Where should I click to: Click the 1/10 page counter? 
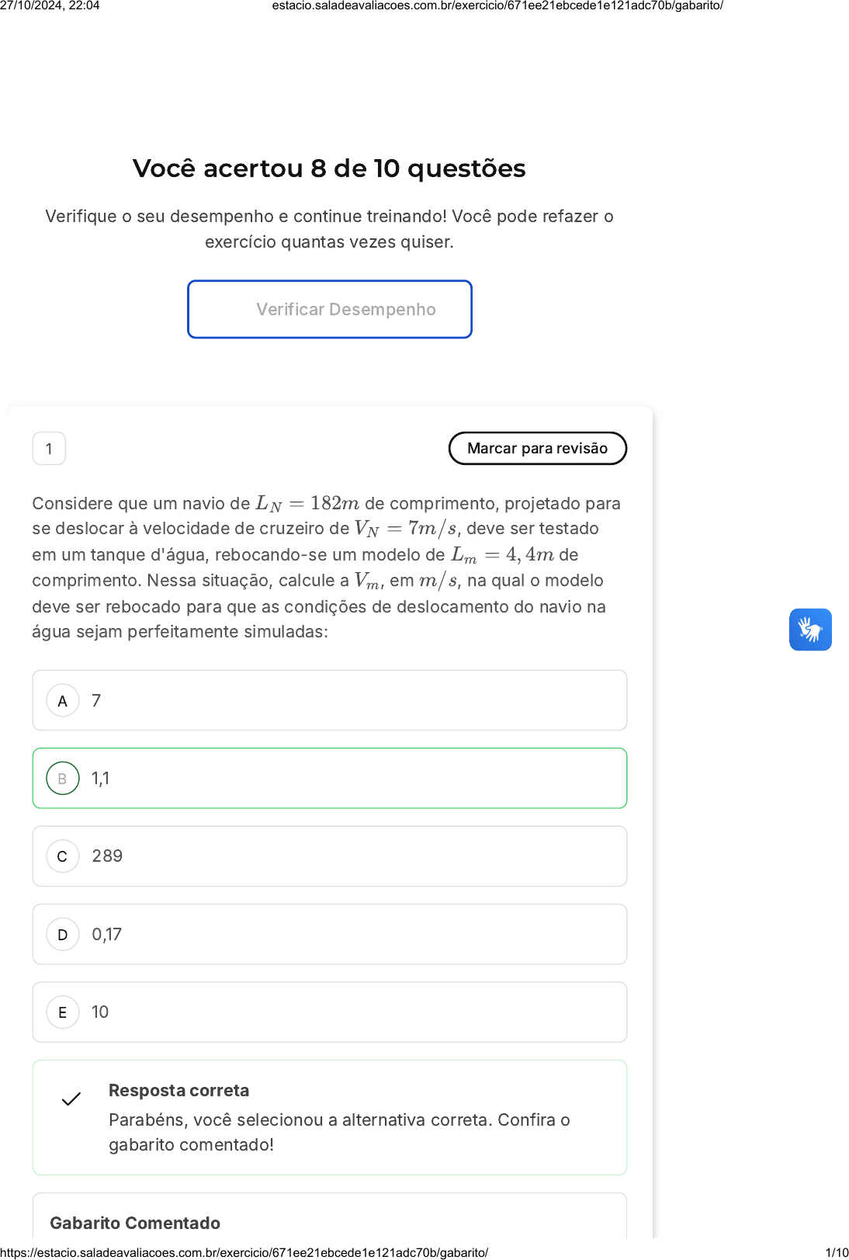coord(837,1252)
